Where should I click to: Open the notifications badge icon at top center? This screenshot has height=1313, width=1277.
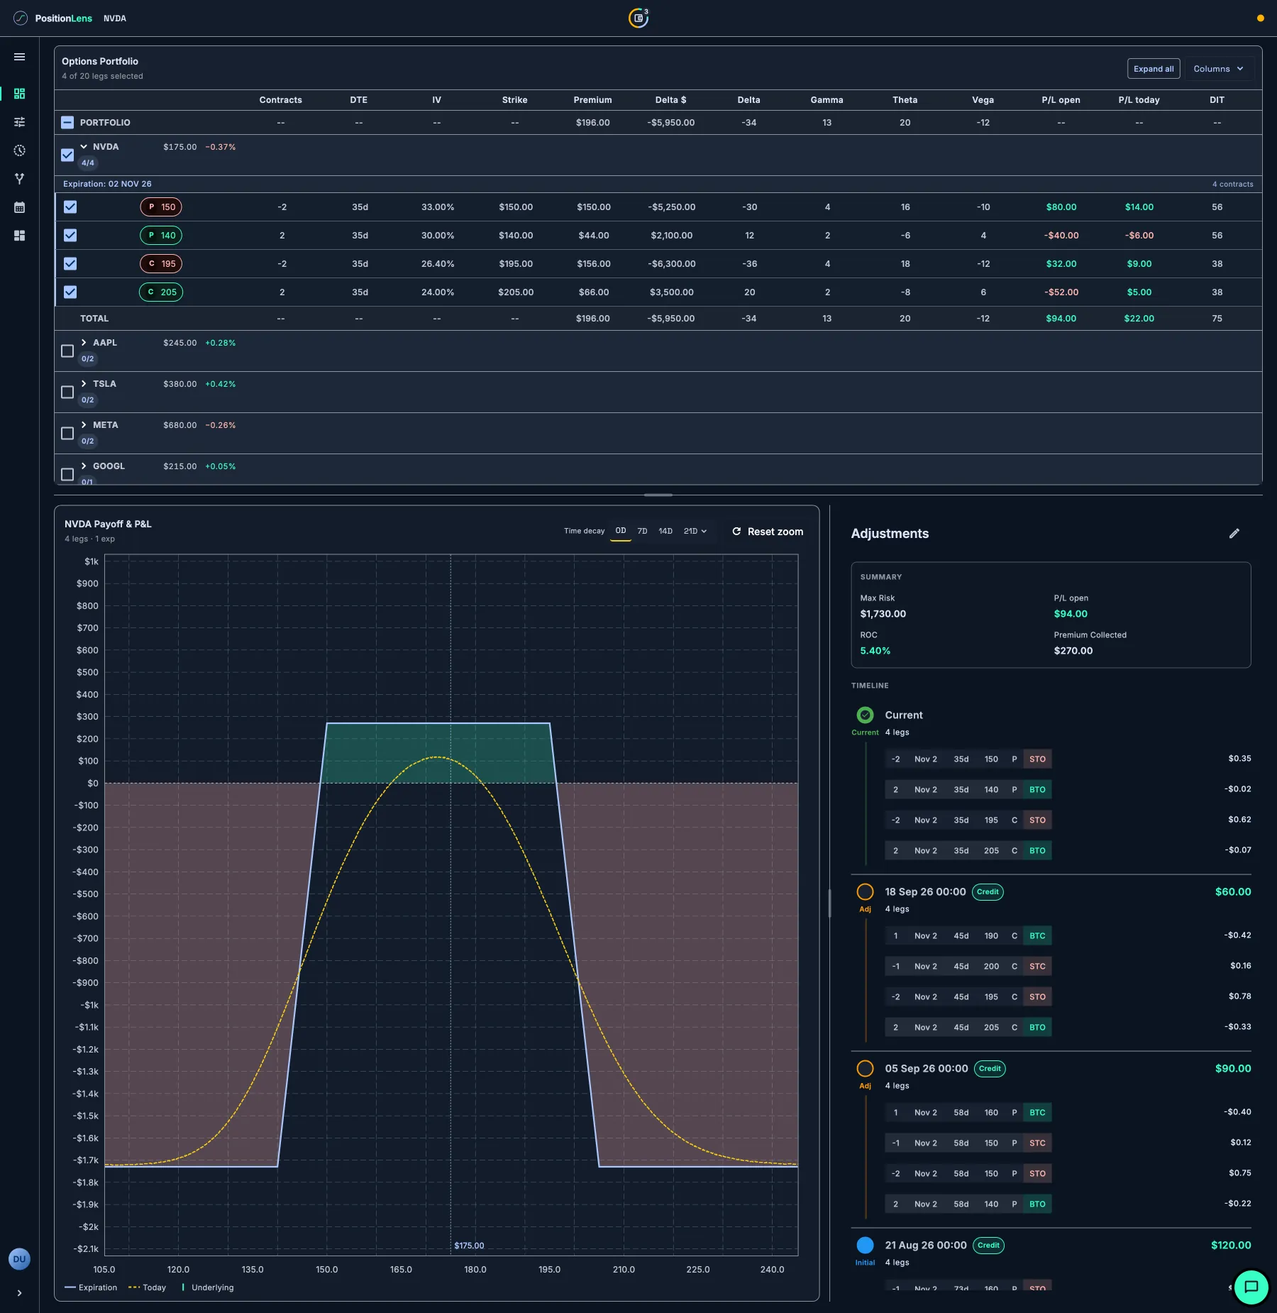(638, 18)
